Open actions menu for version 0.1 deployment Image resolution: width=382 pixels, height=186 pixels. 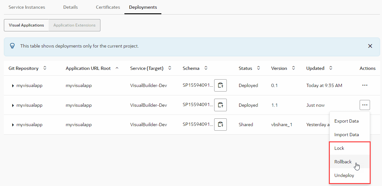click(365, 85)
